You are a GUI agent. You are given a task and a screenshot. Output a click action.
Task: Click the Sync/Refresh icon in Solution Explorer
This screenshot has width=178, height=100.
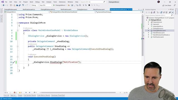pyautogui.click(x=161, y=12)
